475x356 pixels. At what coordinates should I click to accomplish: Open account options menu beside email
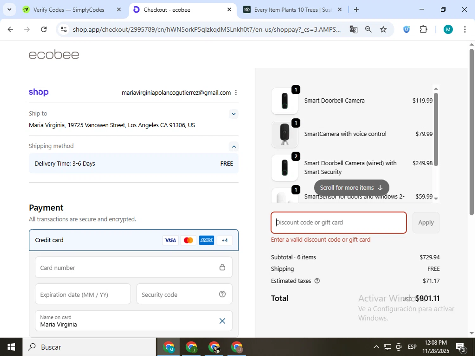(236, 93)
